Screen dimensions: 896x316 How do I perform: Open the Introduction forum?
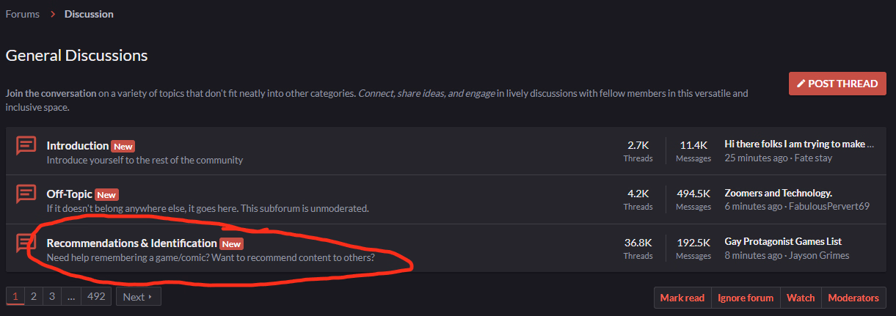[78, 146]
